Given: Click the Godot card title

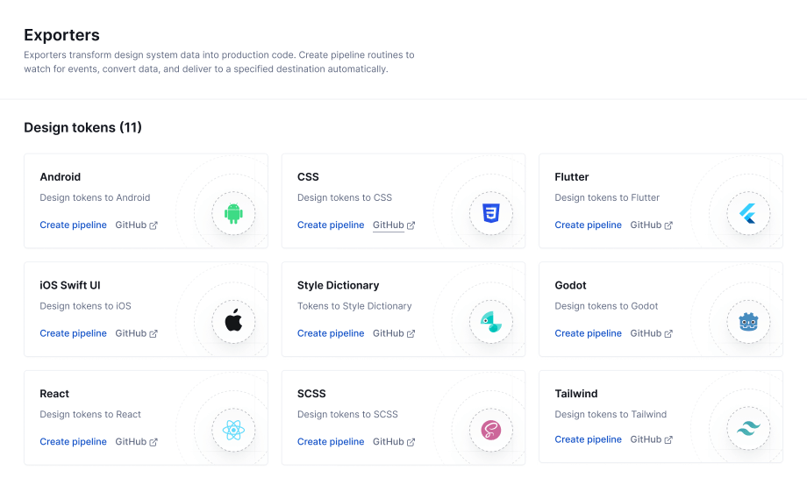Looking at the screenshot, I should tap(570, 285).
